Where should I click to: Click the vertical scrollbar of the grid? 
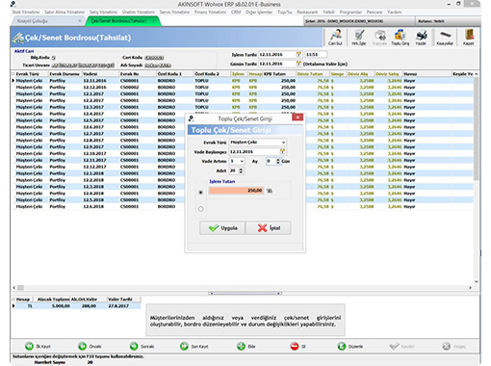476,128
